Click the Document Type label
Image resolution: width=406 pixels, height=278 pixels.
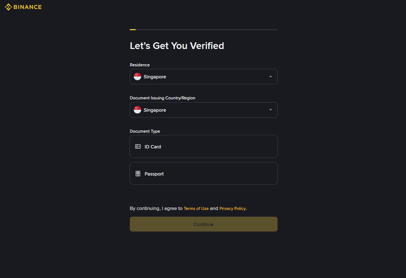click(x=145, y=131)
